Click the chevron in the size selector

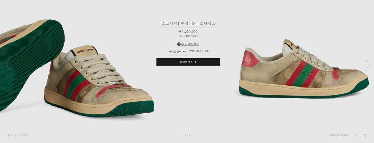pos(184,52)
